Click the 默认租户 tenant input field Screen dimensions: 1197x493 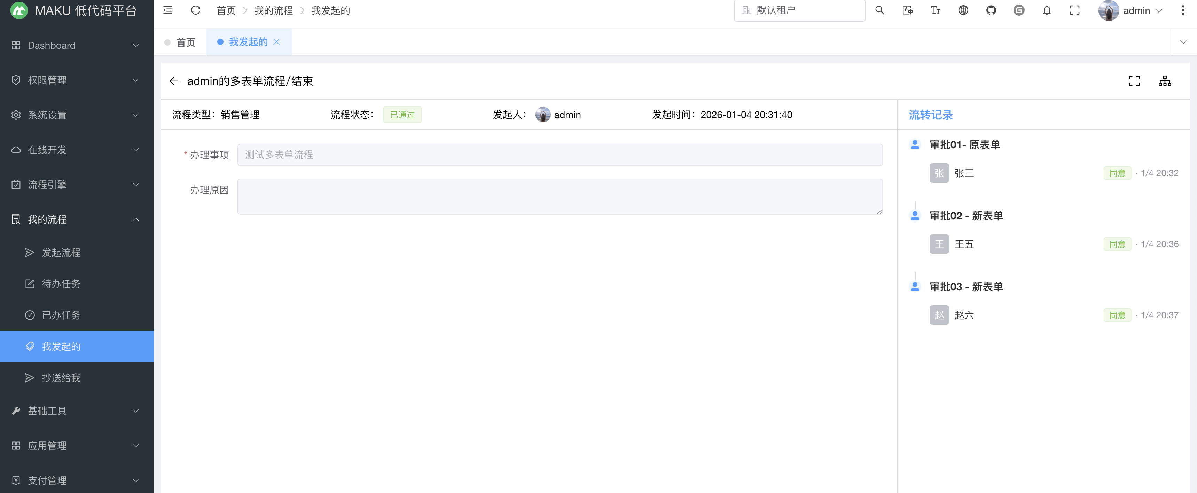click(x=799, y=10)
